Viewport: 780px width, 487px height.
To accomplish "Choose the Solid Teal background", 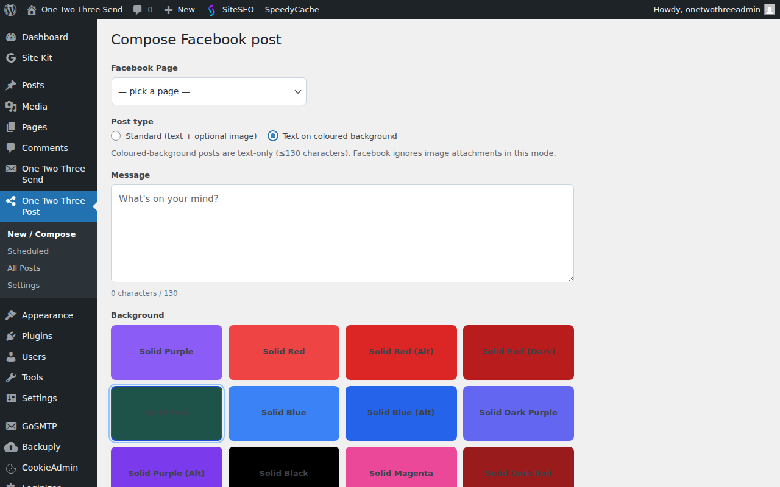I will 166,413.
